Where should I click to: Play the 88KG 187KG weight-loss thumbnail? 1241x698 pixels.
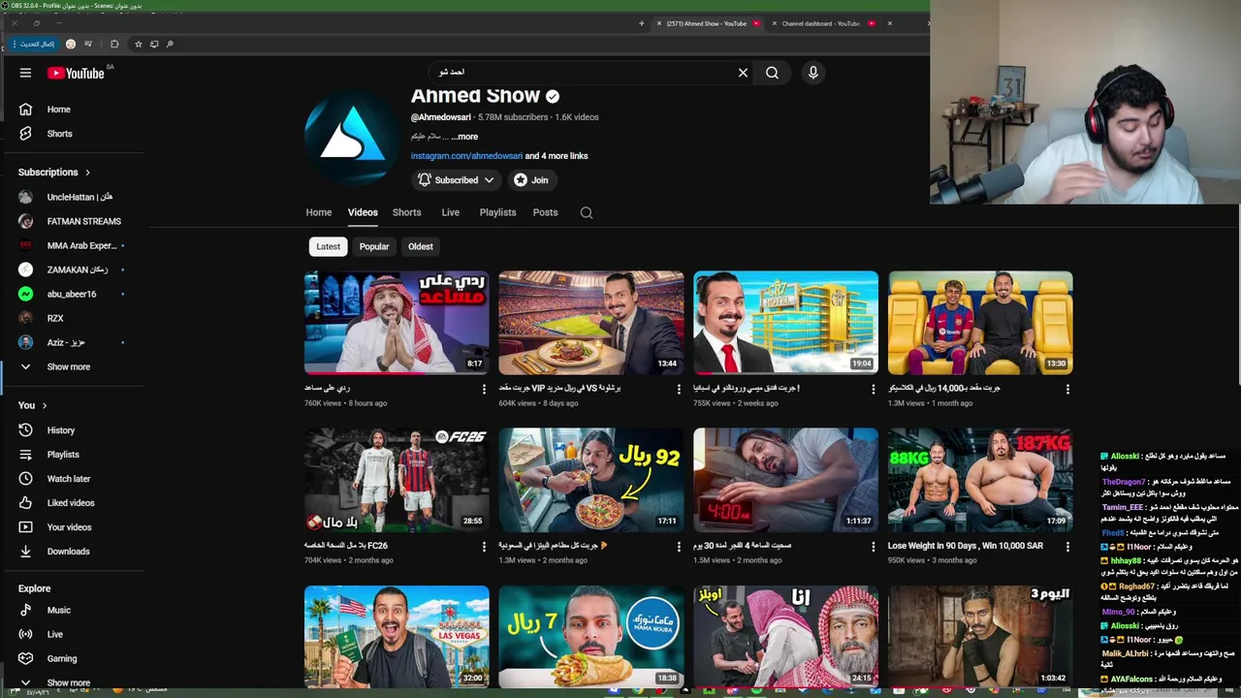click(x=980, y=480)
